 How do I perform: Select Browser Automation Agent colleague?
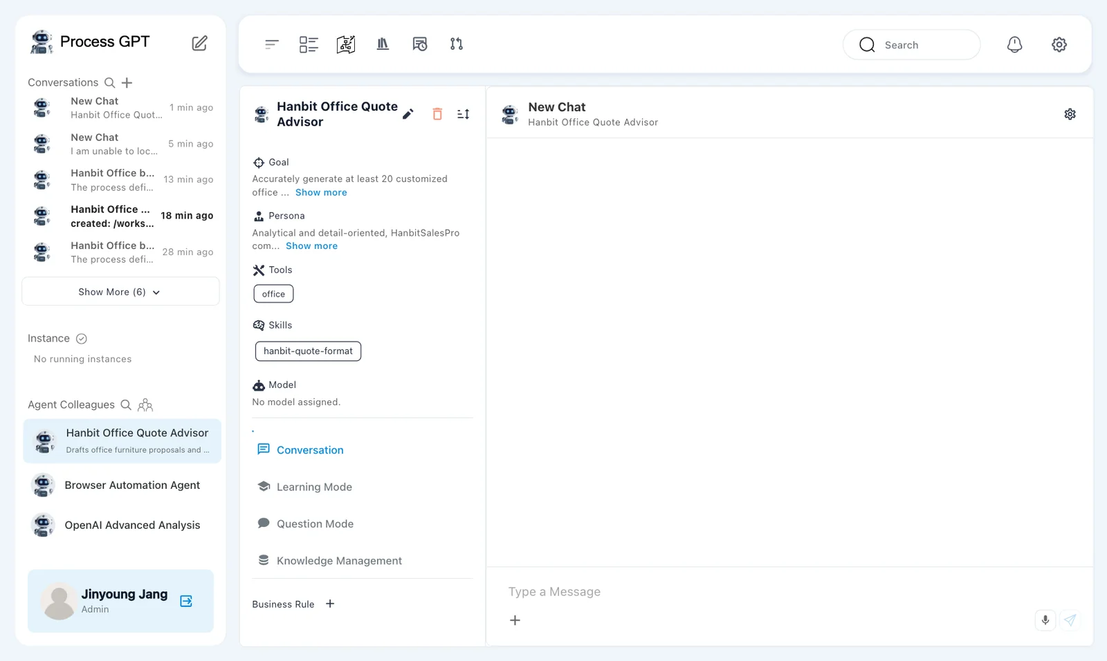pos(122,485)
